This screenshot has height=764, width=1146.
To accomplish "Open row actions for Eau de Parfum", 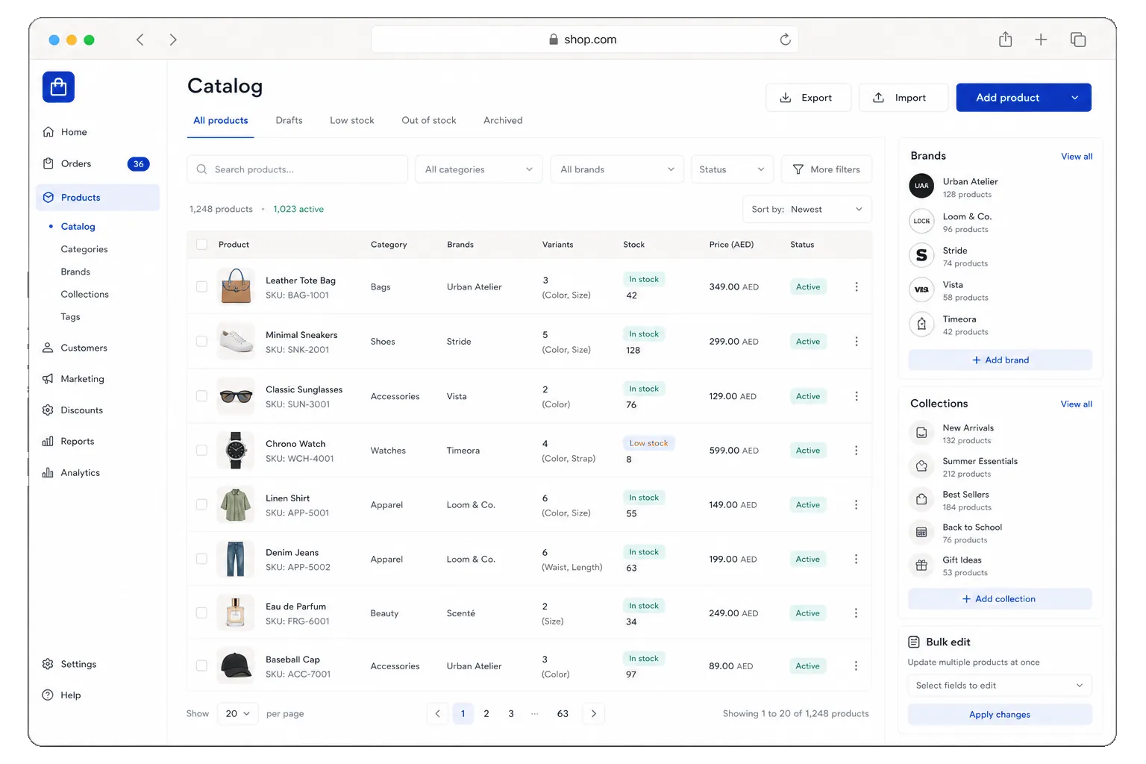I will (x=857, y=613).
